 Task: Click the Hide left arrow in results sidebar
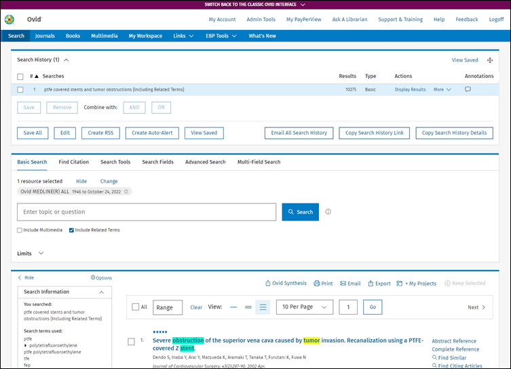point(20,277)
